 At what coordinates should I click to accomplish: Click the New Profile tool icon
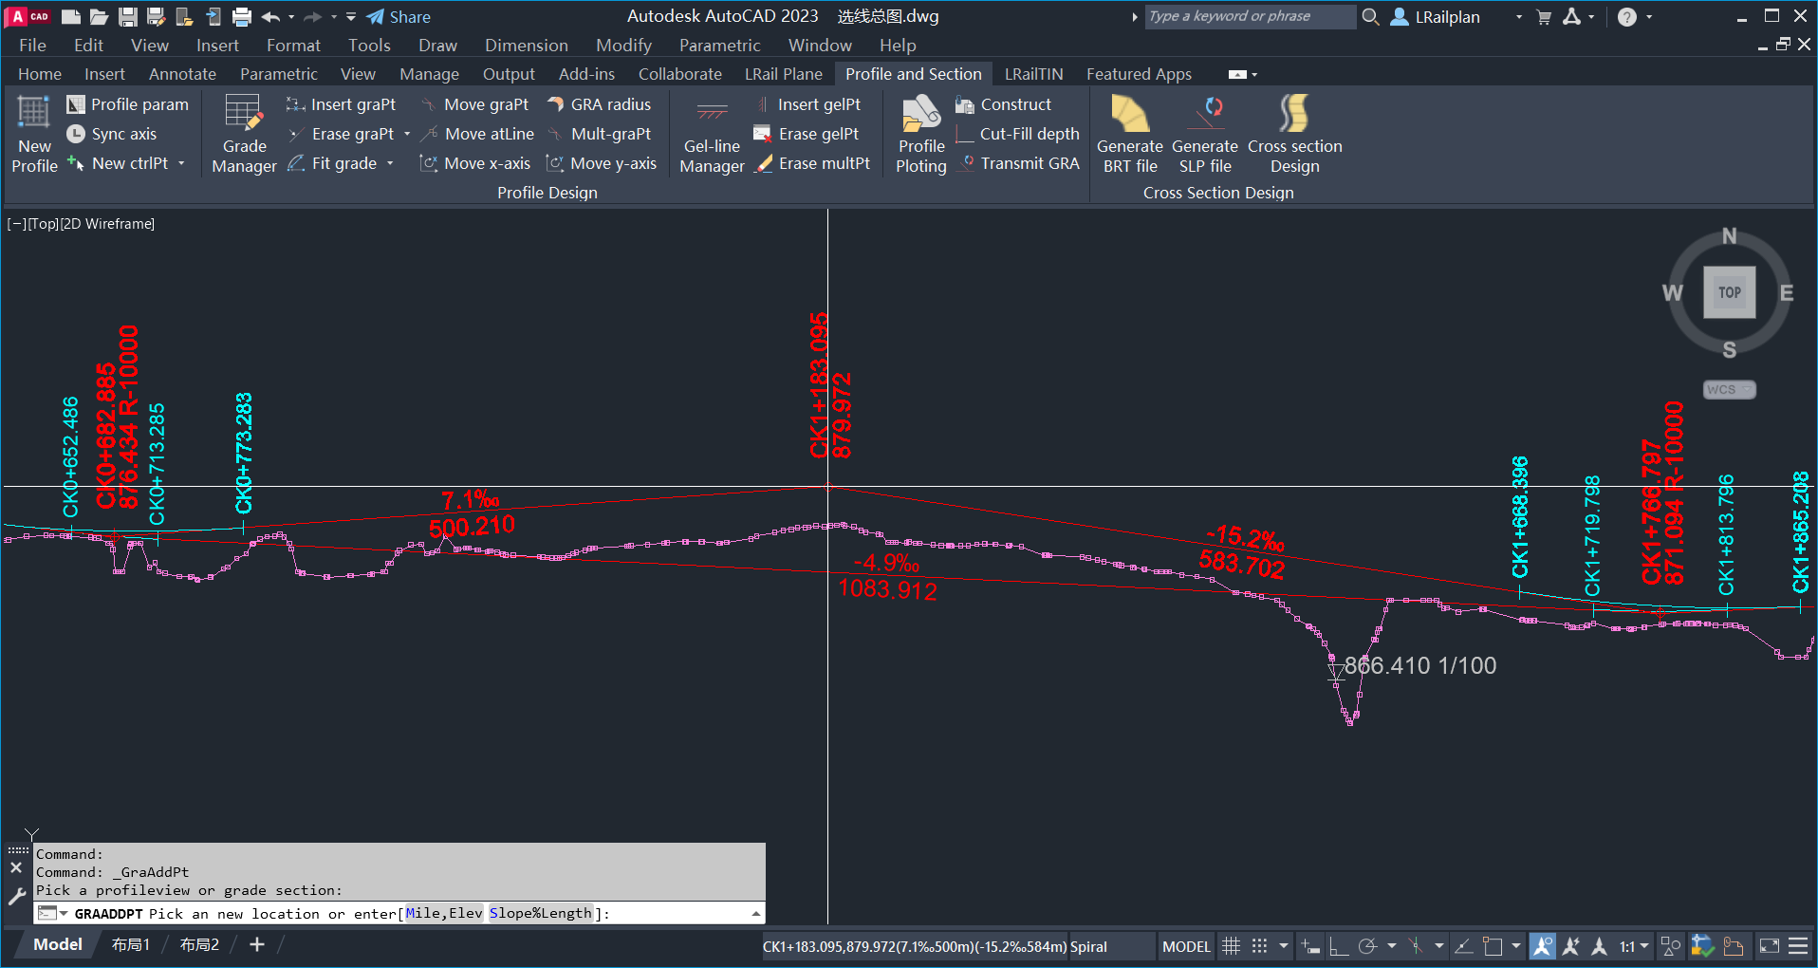34,112
